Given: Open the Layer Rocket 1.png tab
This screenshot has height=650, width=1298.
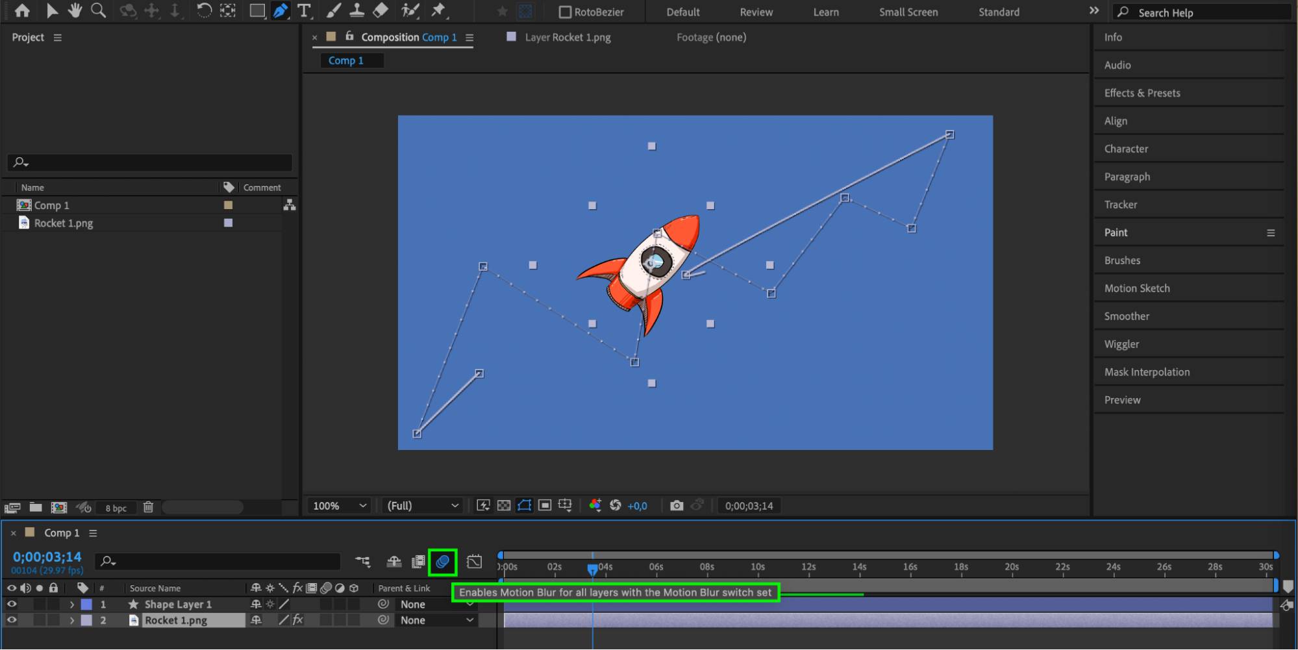Looking at the screenshot, I should coord(567,38).
